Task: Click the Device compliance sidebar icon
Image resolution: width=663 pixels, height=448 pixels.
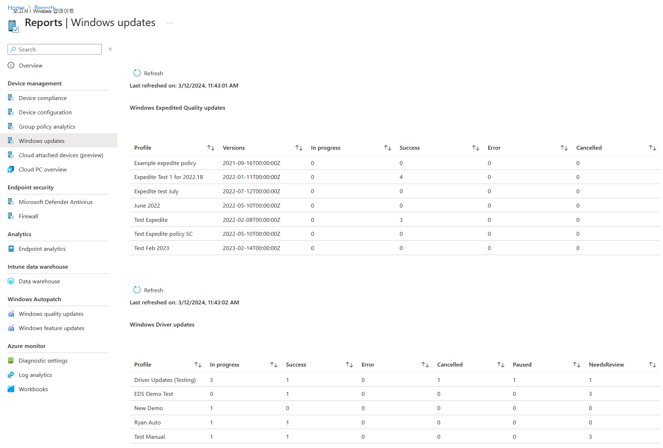Action: [x=11, y=98]
